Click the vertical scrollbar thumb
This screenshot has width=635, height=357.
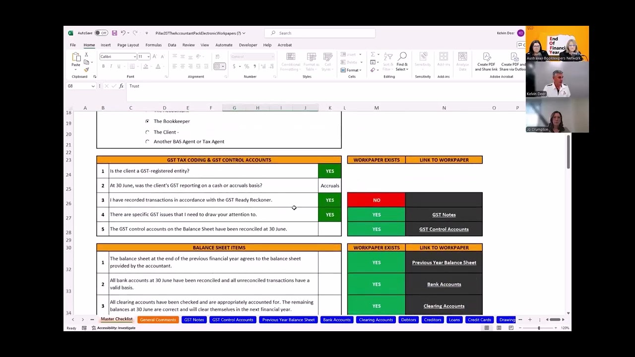[569, 151]
